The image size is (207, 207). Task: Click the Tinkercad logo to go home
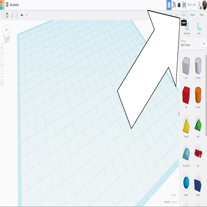tap(3, 5)
